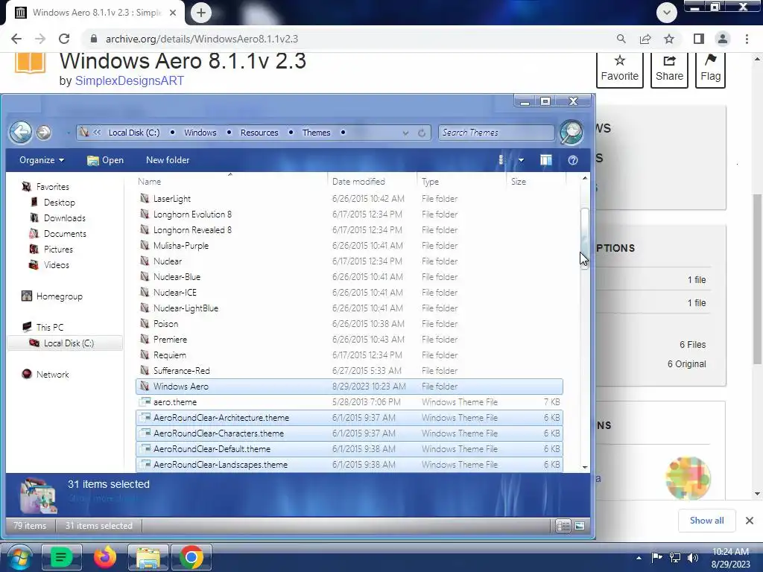Select Homegroup in navigation pane
Screen dimensions: 763x572
pos(60,296)
